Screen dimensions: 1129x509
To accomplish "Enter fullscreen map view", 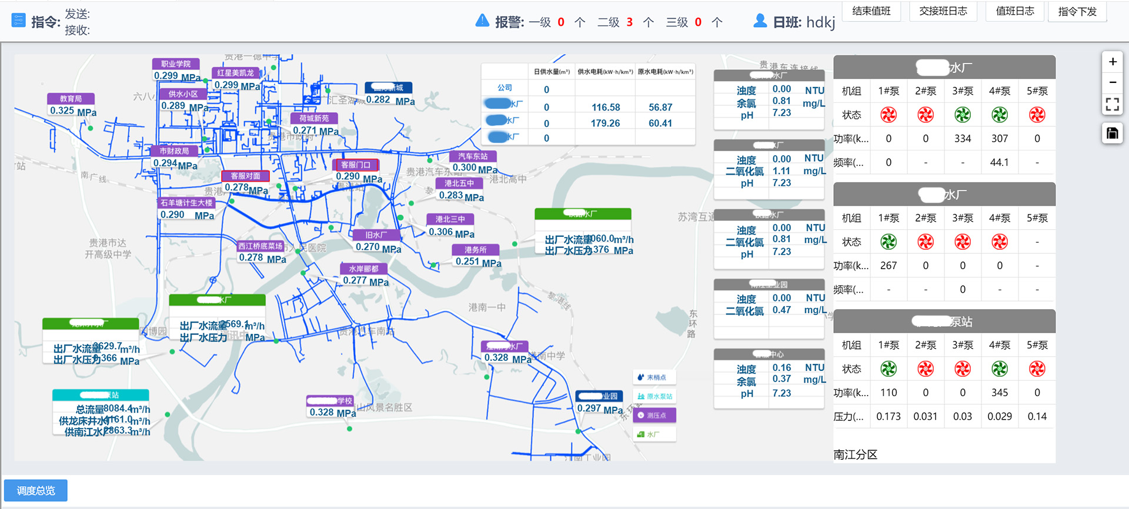I will click(1112, 105).
